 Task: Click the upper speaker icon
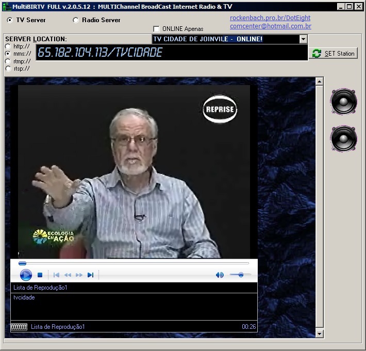(343, 102)
